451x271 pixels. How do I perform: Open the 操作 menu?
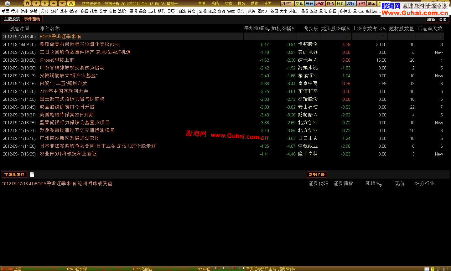pos(255,3)
